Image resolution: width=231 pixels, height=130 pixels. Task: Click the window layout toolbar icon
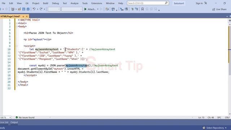click(x=113, y=9)
